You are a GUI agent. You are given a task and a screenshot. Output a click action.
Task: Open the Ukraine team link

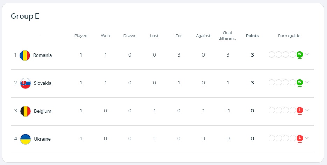tap(42, 139)
